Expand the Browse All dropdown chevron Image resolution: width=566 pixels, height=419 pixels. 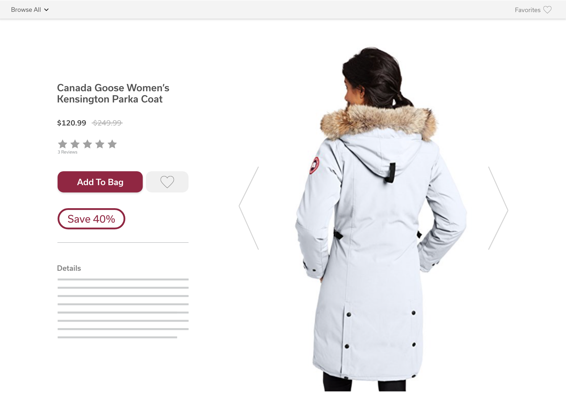tap(46, 10)
